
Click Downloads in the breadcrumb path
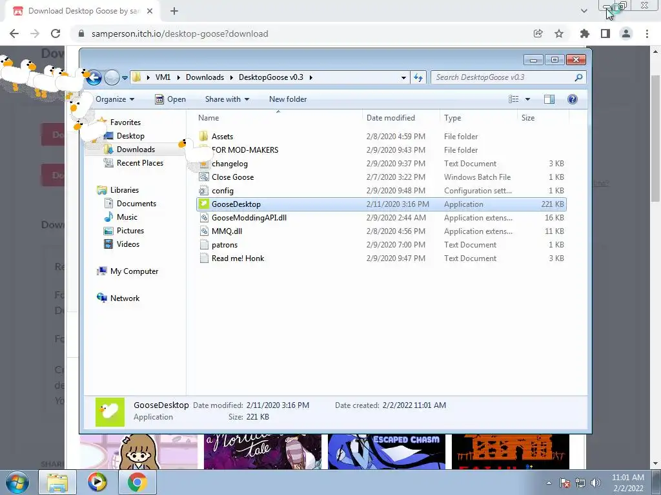click(x=205, y=77)
